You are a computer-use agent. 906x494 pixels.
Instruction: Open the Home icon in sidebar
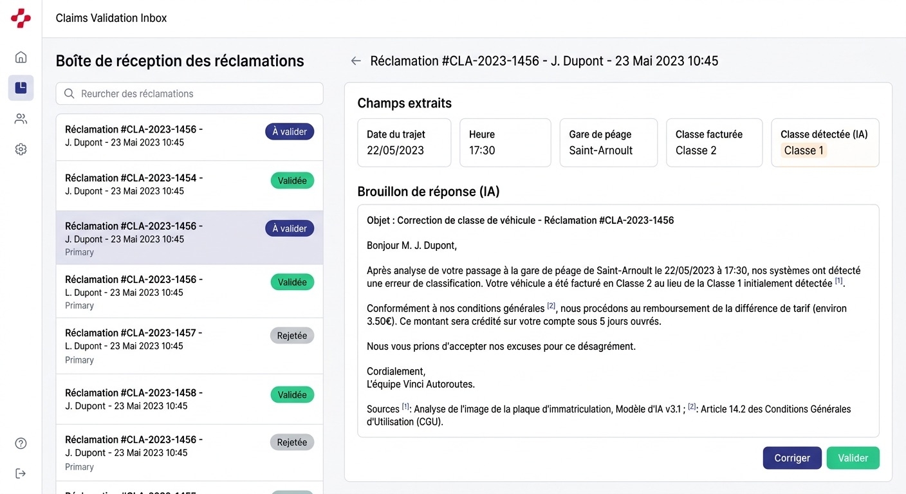tap(21, 57)
